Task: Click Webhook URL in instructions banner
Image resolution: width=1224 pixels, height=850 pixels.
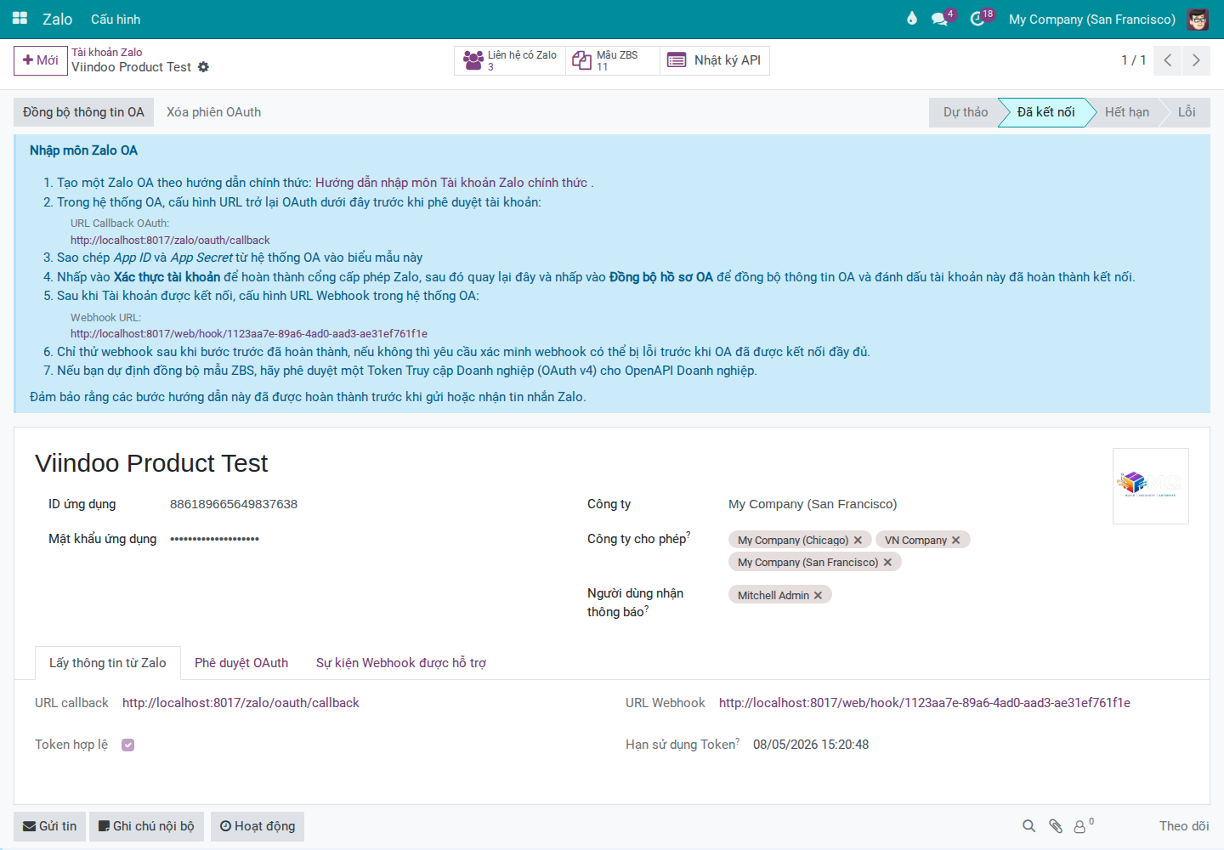Action: 249,334
